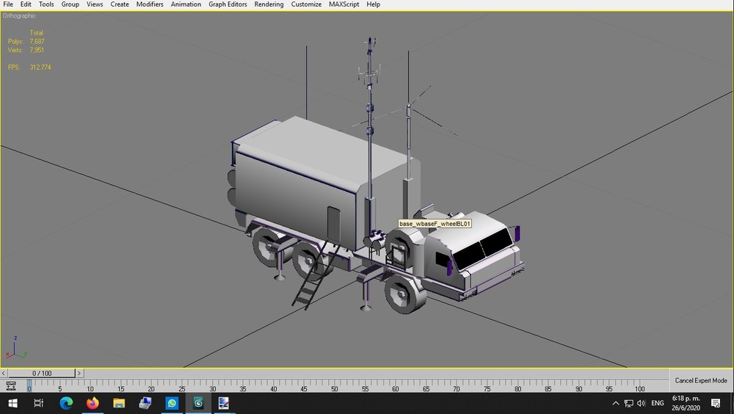Click frame 10 on the track bar
The height and width of the screenshot is (414, 734).
click(x=90, y=385)
